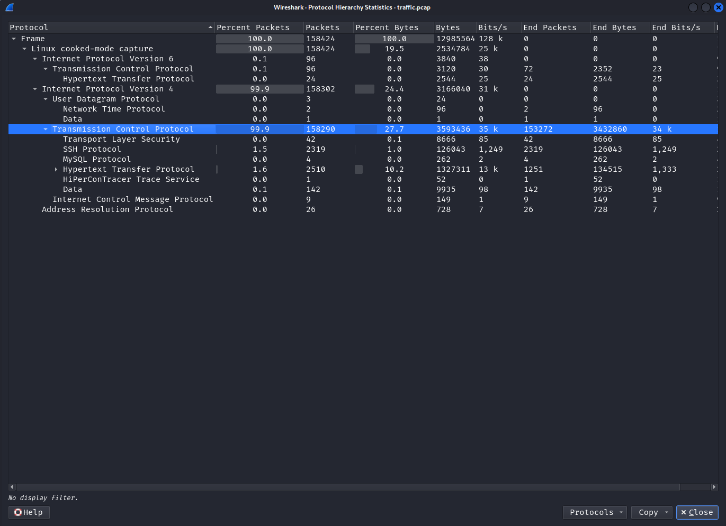Sort by the Protocol column header

(x=106, y=27)
